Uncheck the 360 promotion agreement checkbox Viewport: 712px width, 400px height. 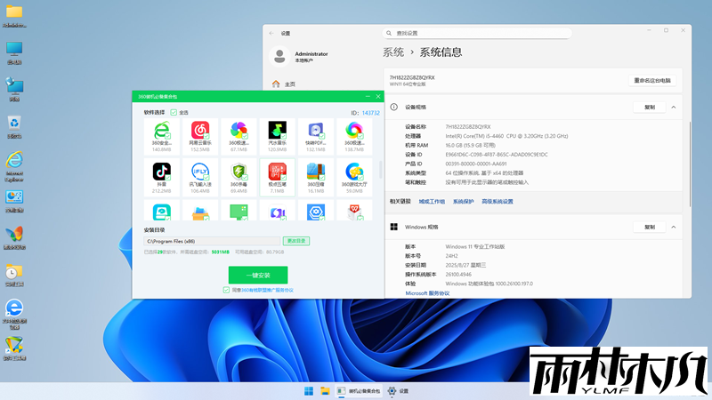[x=226, y=290]
